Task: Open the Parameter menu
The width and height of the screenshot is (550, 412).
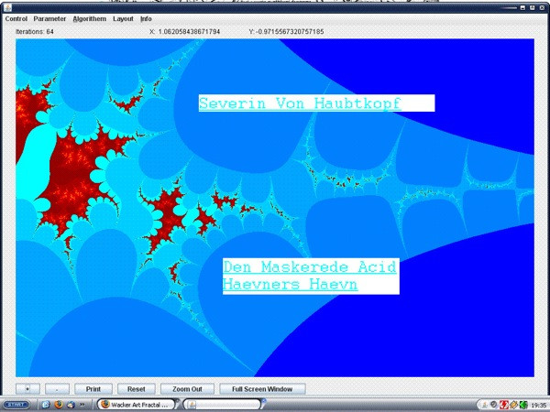Action: pos(49,18)
